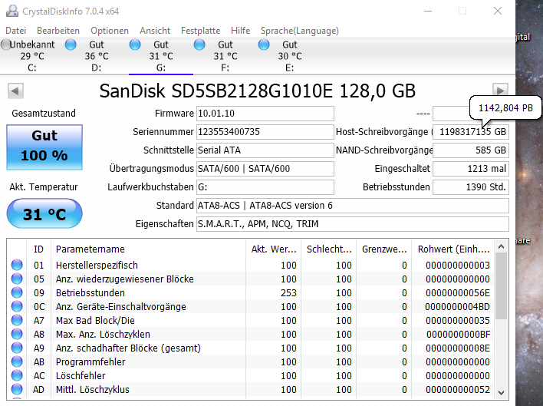This screenshot has width=543, height=406.
Task: Click the blue status orb for drive D:
Action: click(71, 45)
